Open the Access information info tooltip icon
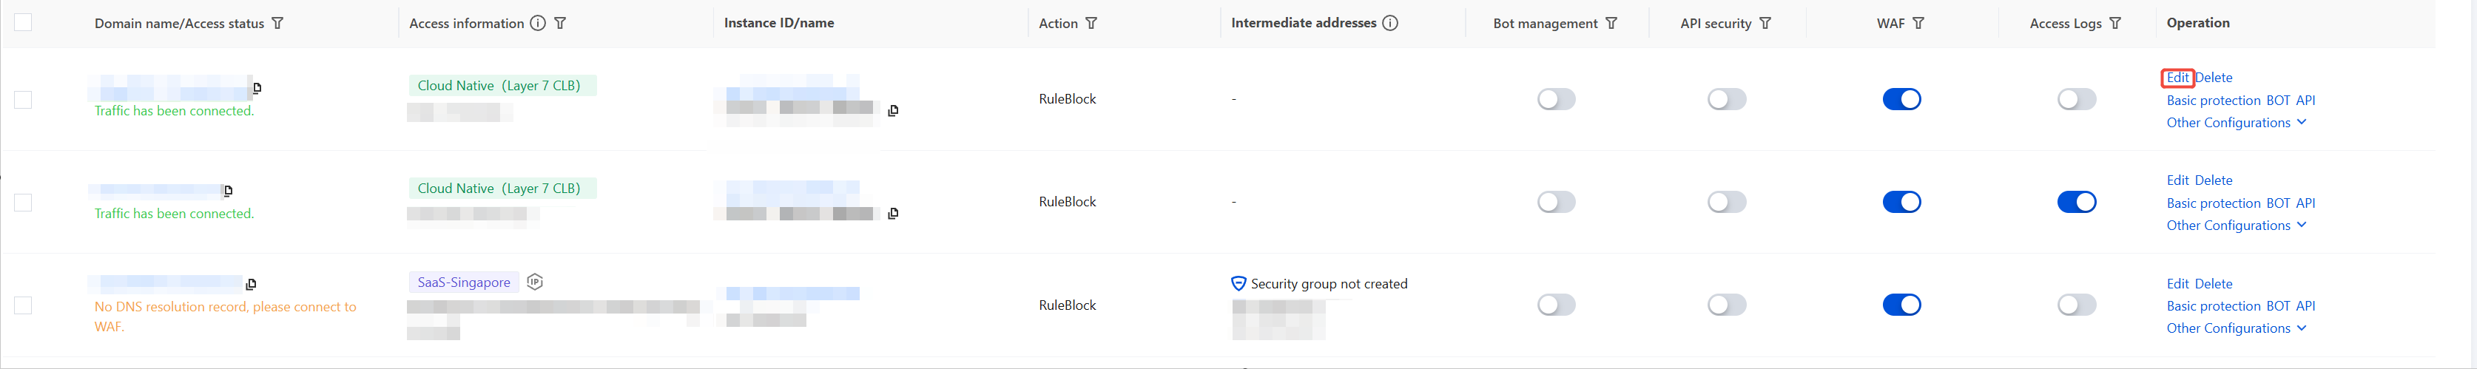The height and width of the screenshot is (369, 2477). (x=538, y=23)
